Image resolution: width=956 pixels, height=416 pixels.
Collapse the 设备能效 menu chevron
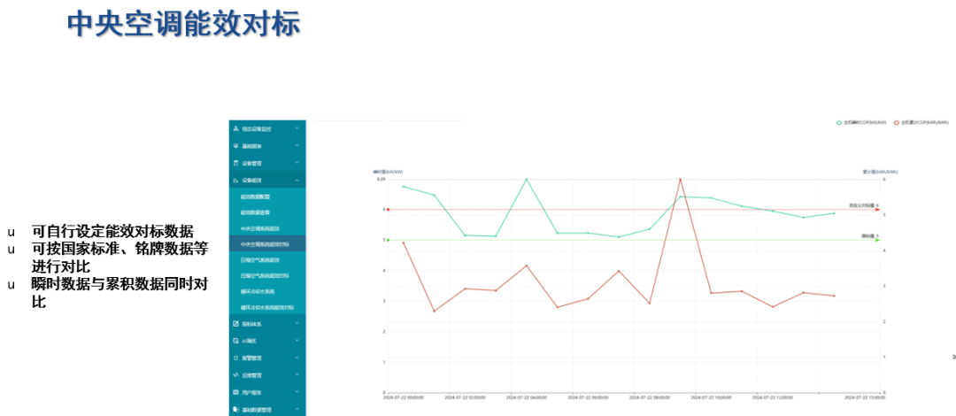coord(297,181)
